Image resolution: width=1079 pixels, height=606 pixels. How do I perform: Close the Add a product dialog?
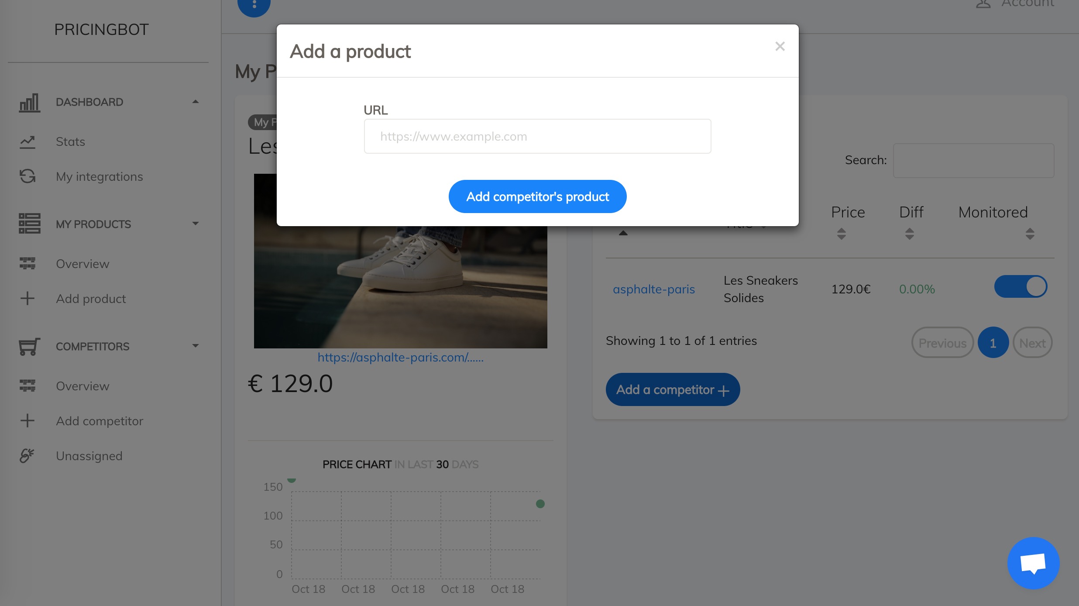tap(780, 46)
